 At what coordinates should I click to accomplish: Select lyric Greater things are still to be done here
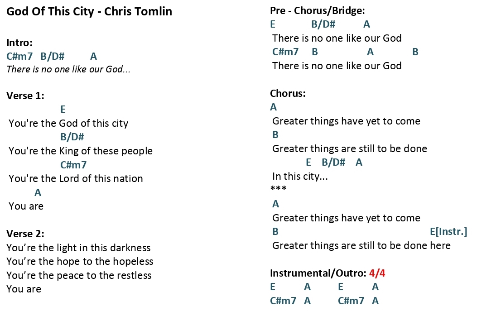361,245
